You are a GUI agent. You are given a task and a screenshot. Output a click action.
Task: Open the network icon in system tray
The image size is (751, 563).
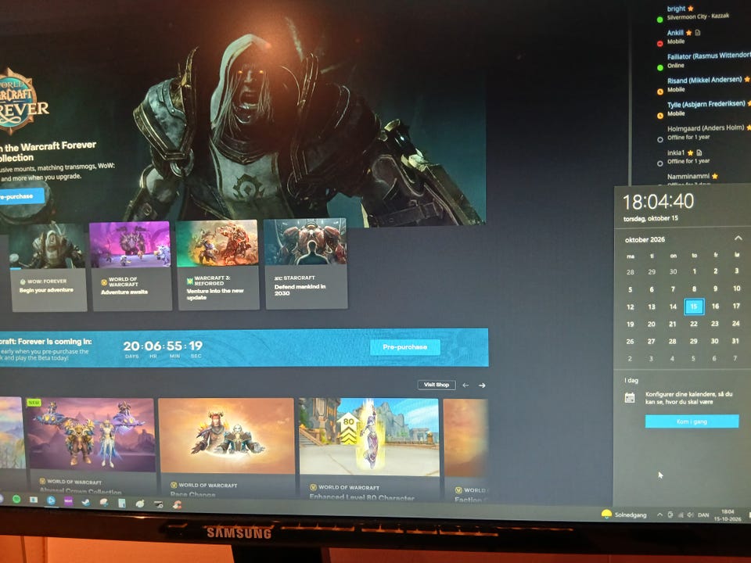point(680,515)
